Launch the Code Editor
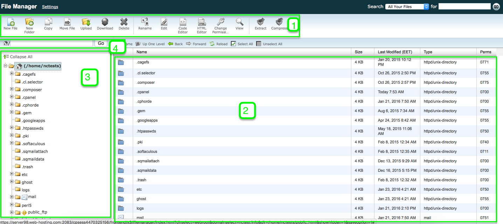The width and height of the screenshot is (503, 224). 183,22
